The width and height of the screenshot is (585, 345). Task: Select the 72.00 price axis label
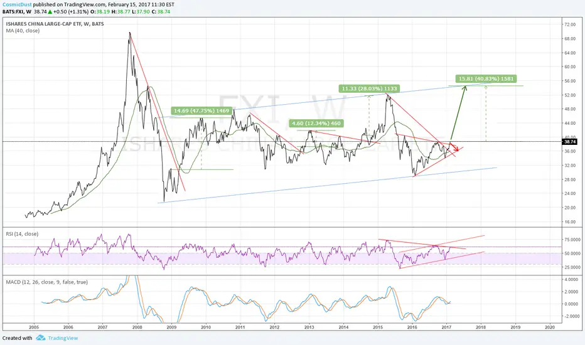[570, 24]
